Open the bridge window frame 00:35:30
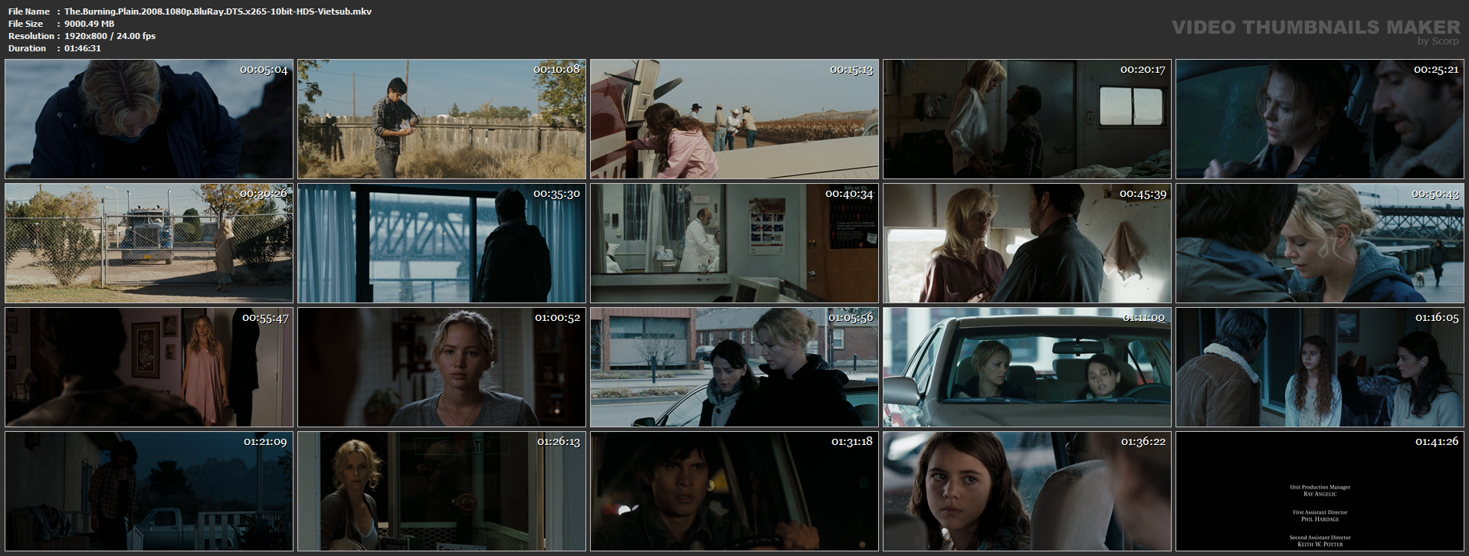Screen dimensions: 1469x556 [x=441, y=243]
